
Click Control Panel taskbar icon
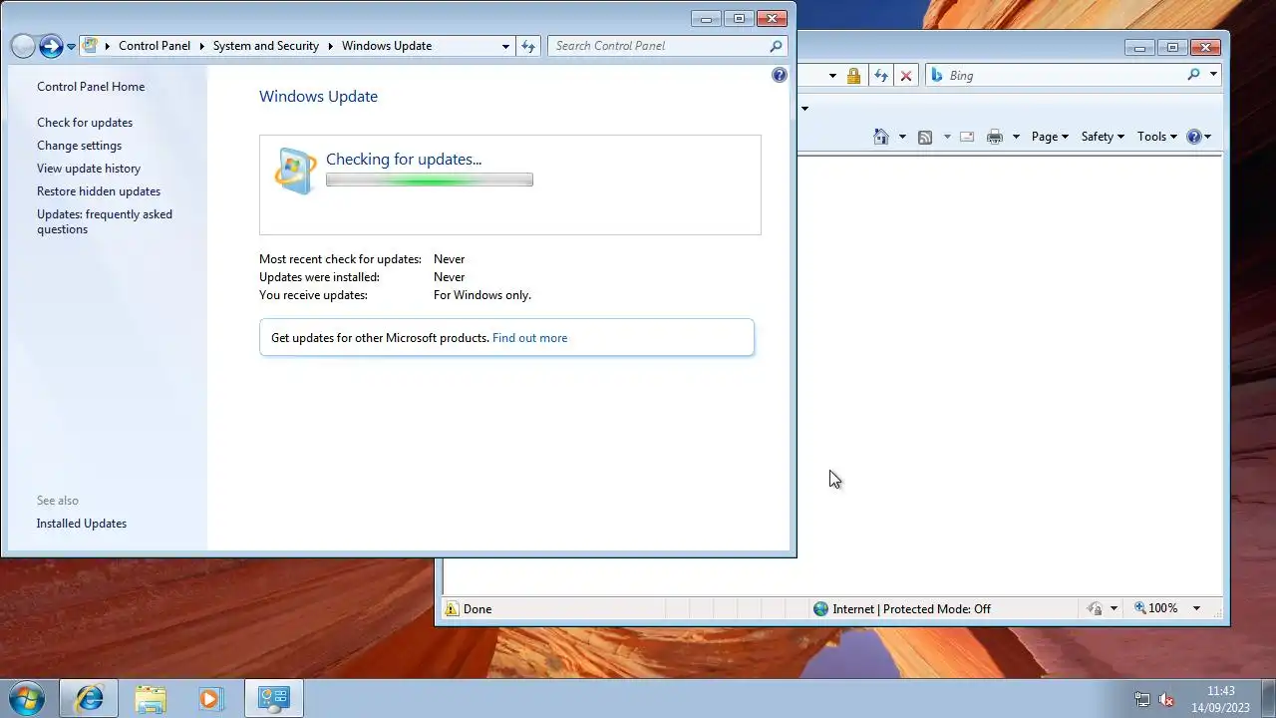click(x=273, y=698)
